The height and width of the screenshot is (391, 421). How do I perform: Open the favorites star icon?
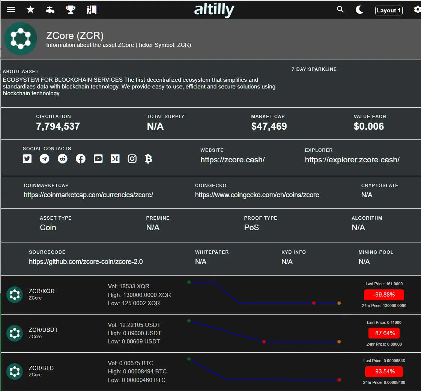(31, 10)
